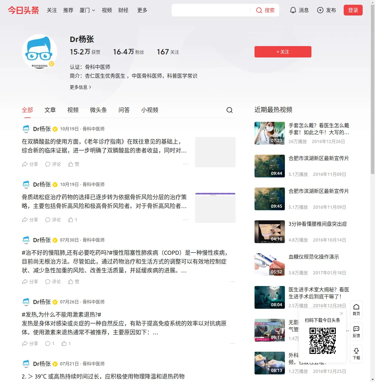Like the 慢阻肺 post
This screenshot has width=375, height=382.
[74, 282]
